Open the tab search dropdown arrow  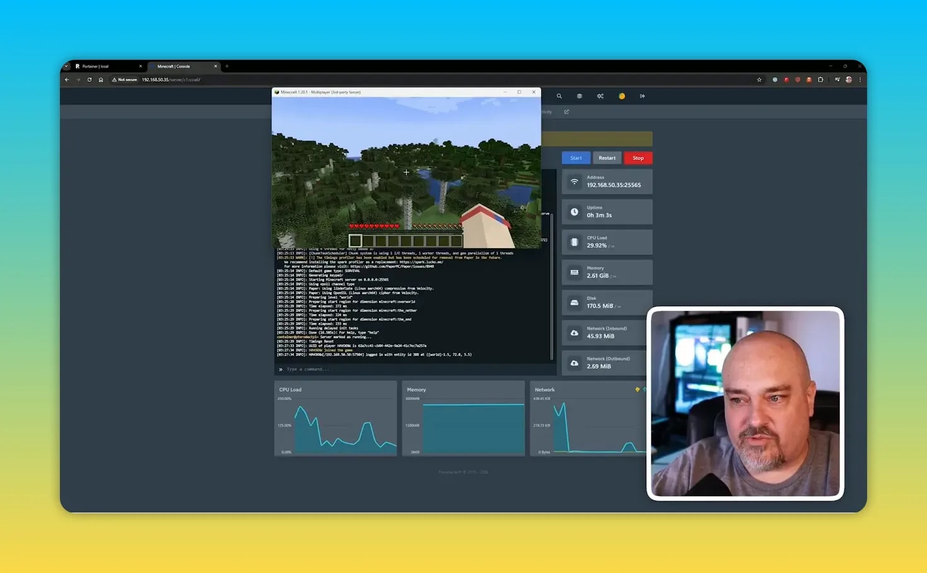coord(66,66)
